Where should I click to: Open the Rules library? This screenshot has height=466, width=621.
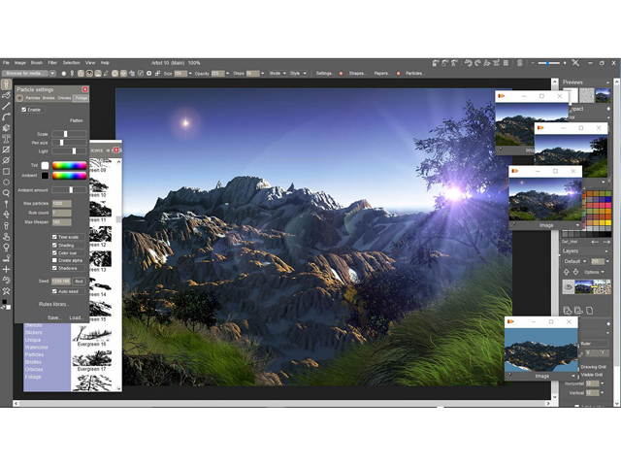coord(53,304)
